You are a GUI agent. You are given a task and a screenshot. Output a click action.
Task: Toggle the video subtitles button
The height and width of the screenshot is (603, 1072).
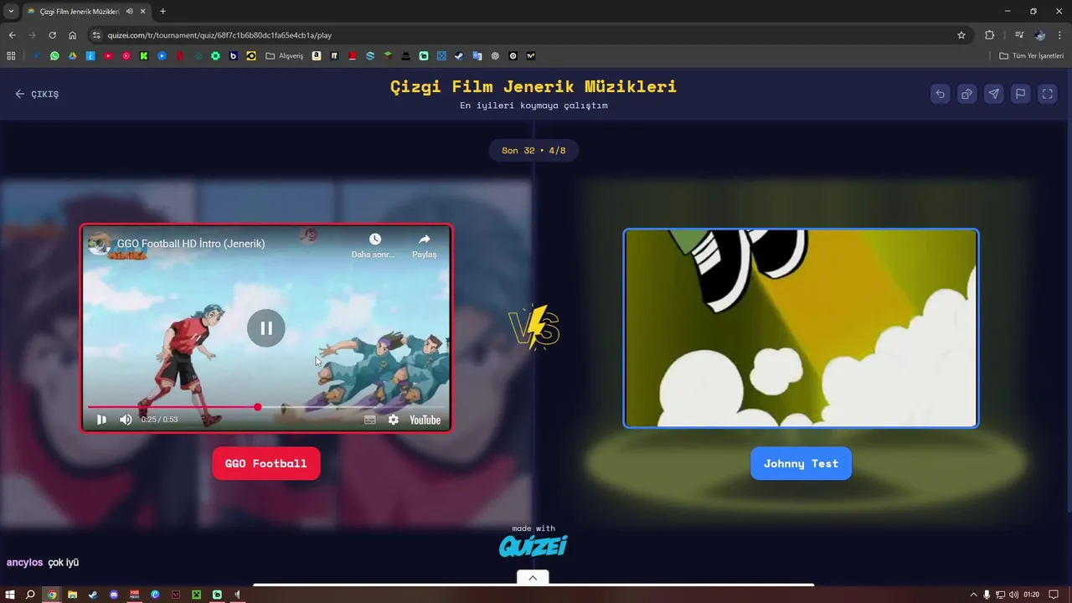pyautogui.click(x=370, y=420)
